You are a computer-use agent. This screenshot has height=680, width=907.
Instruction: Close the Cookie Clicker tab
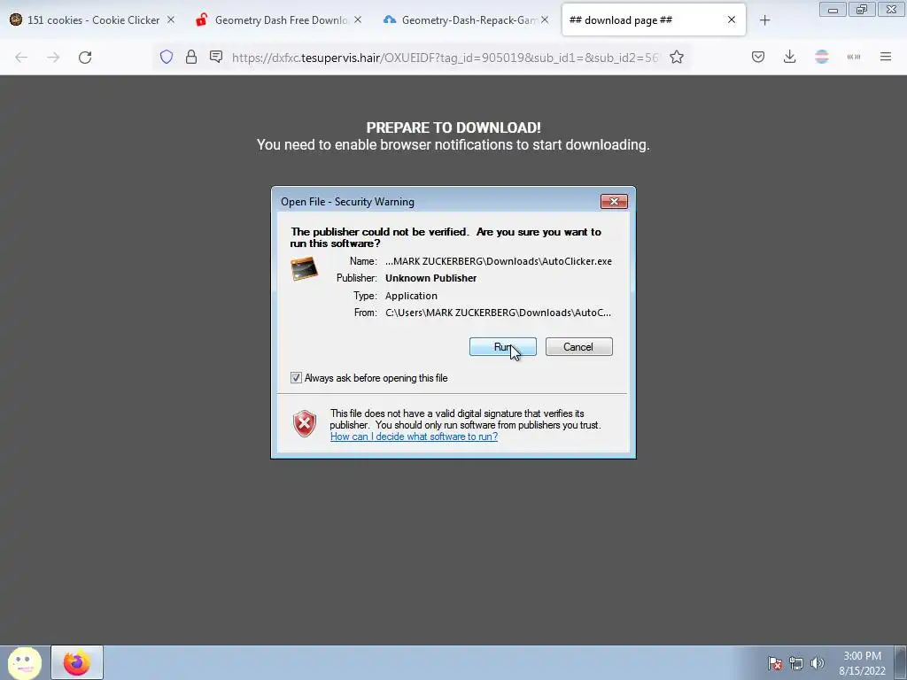pyautogui.click(x=171, y=19)
